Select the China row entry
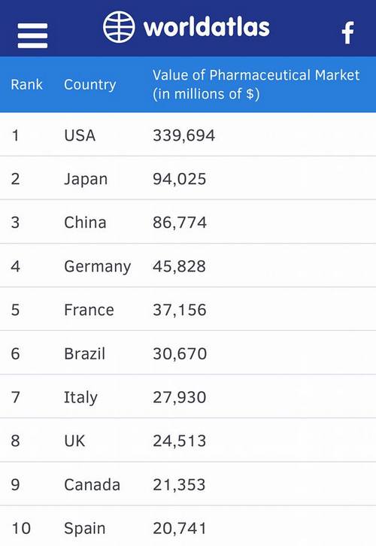The image size is (376, 546). (x=188, y=222)
